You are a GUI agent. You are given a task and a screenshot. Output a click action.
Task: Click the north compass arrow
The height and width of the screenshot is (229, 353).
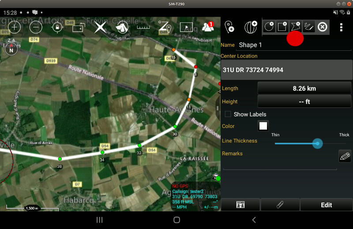point(11,49)
